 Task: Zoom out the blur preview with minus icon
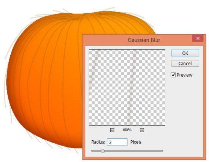pos(112,130)
